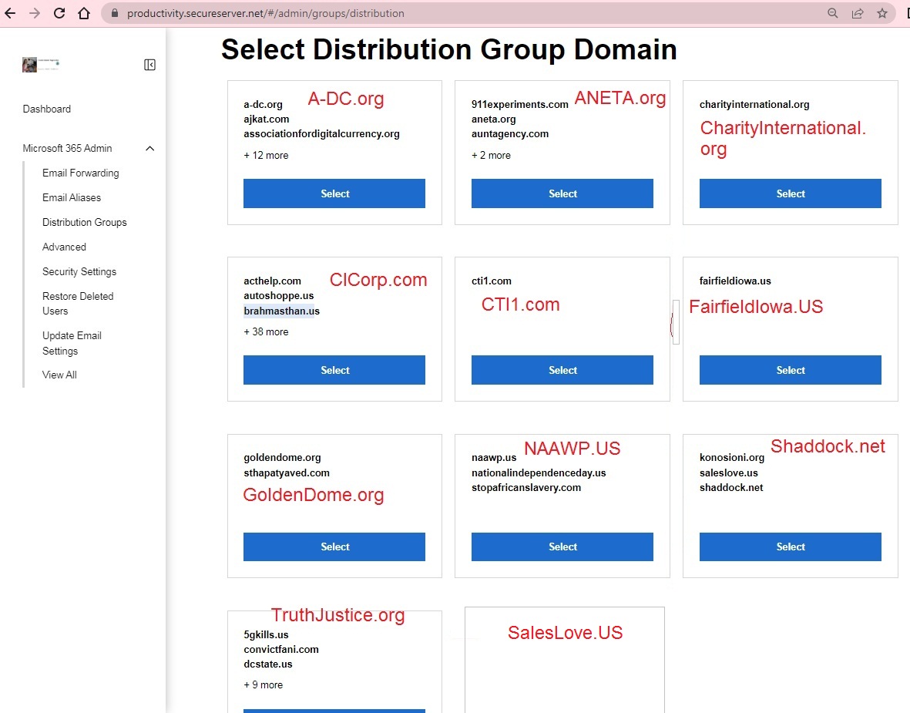Screen dimensions: 910x713
Task: Expand the '+ 2 more' domains list
Action: (x=492, y=156)
